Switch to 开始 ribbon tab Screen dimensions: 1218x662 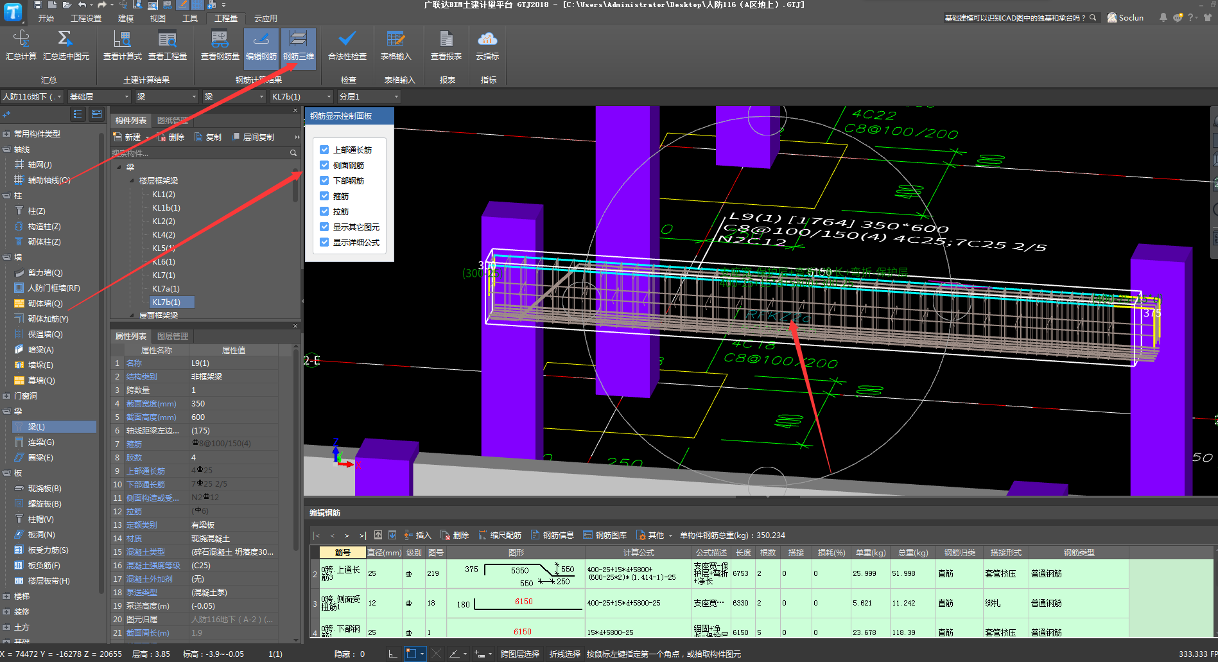[x=46, y=18]
